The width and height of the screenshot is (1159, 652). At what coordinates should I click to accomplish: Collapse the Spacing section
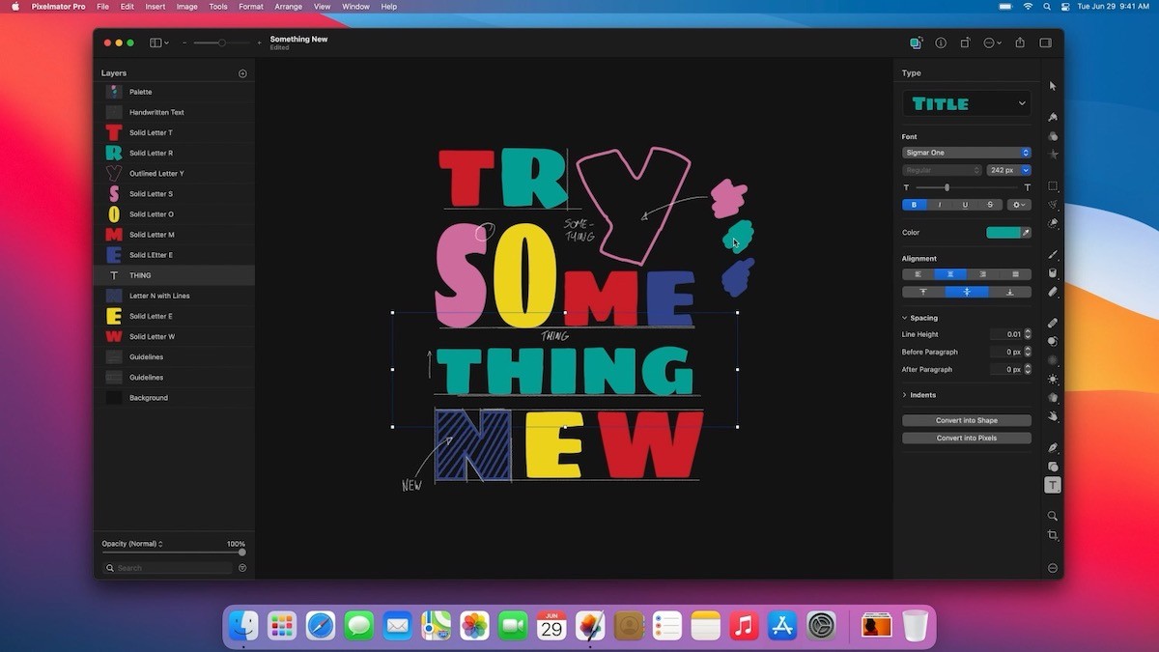[905, 318]
